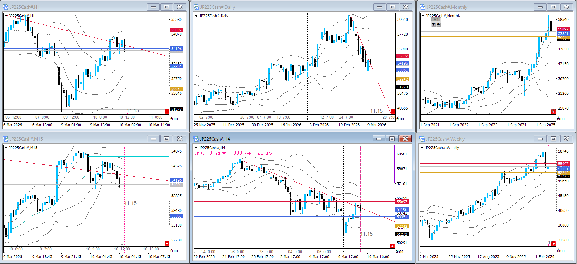Click the chart icon beside JP225Cash#,H4 title
577x264 pixels.
(196, 139)
